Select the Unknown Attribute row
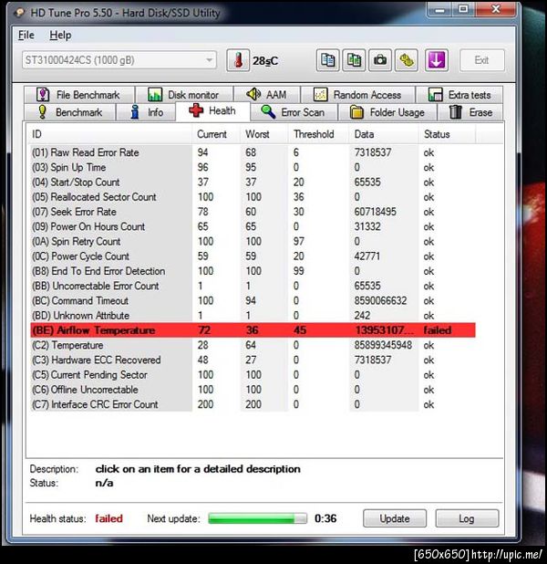547x564 pixels. [253, 316]
